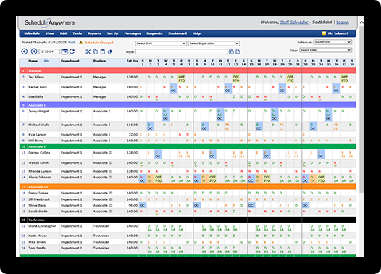
Task: Click the date field showing 12/1/2024
Action: 49,51
